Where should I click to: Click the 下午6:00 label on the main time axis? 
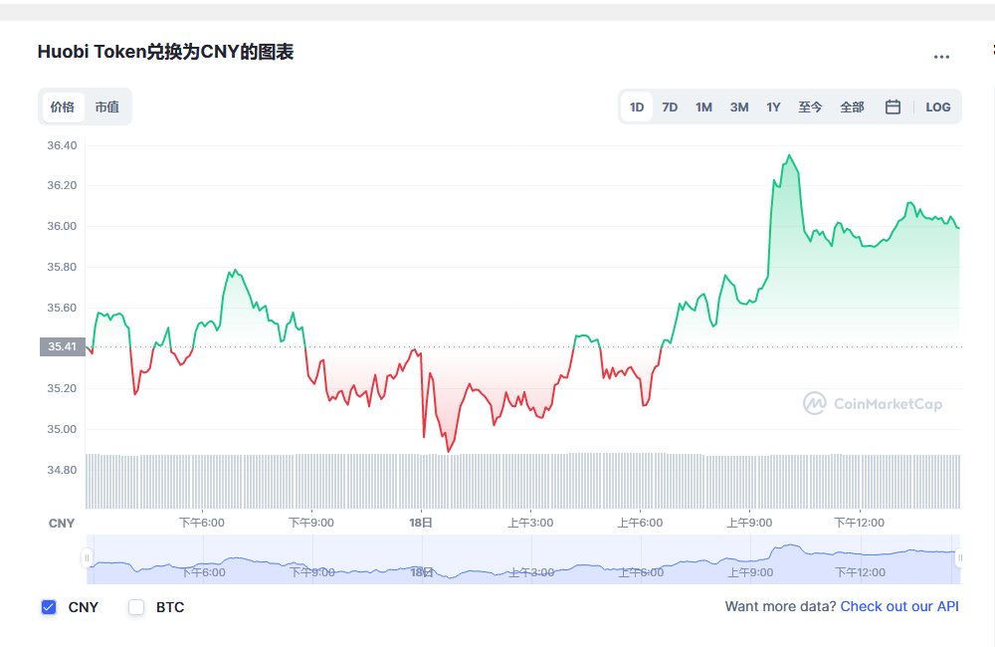pyautogui.click(x=202, y=523)
